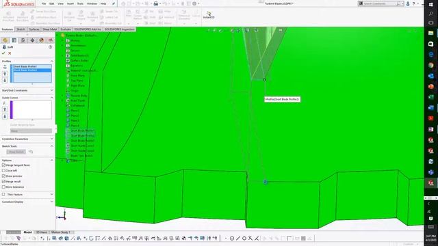
Task: Open the Edit menu
Action: pyautogui.click(x=52, y=3)
